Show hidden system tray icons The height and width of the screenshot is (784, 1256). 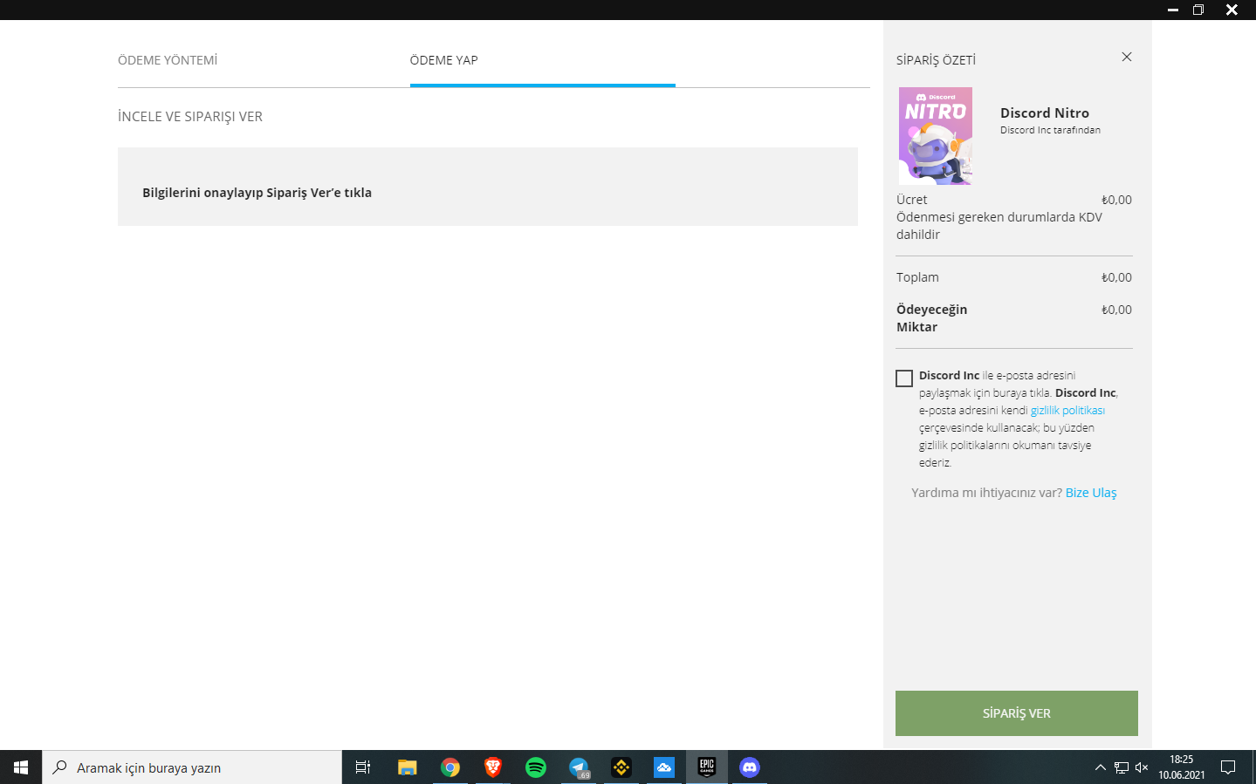[1100, 767]
